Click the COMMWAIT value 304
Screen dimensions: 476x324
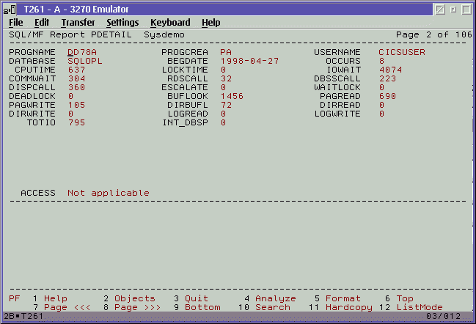pyautogui.click(x=76, y=78)
